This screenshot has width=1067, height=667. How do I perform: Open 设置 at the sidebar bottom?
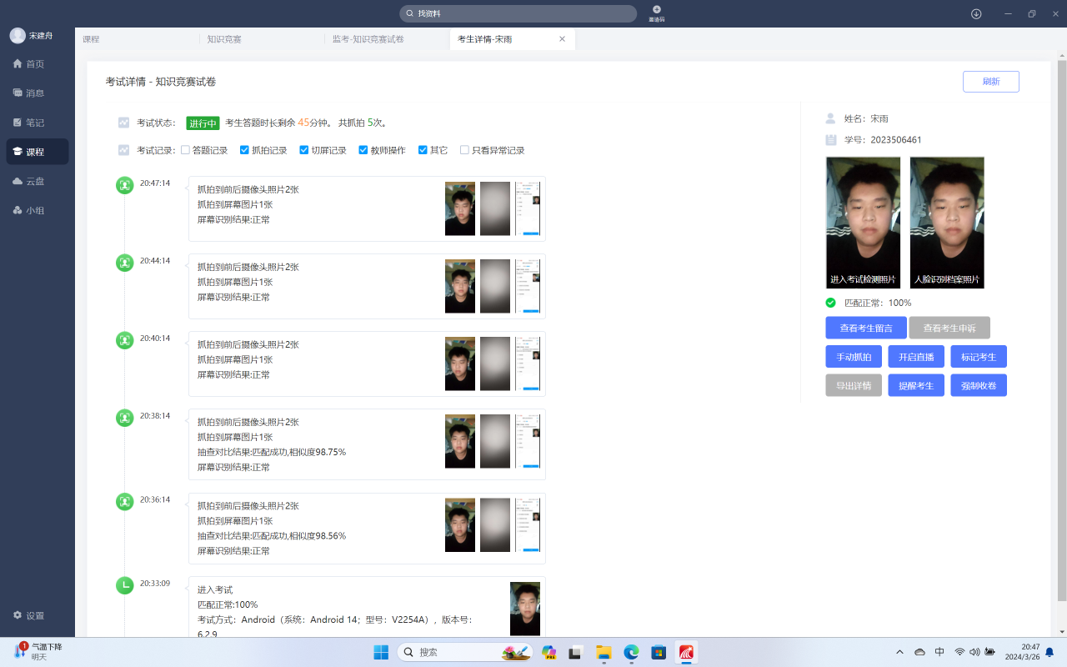click(x=29, y=615)
